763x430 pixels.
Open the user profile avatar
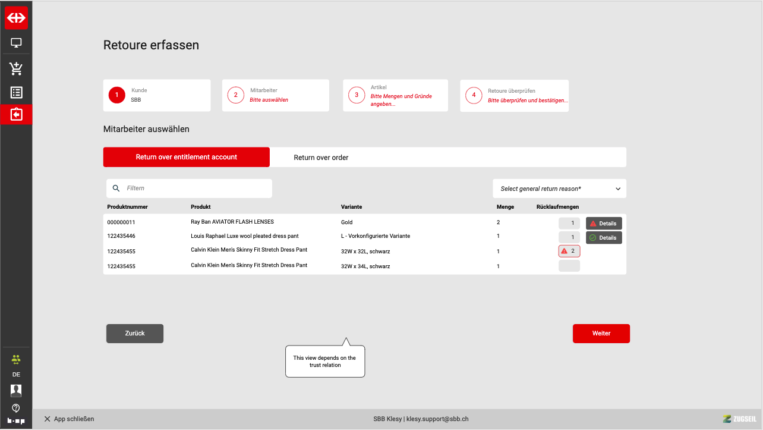(16, 391)
